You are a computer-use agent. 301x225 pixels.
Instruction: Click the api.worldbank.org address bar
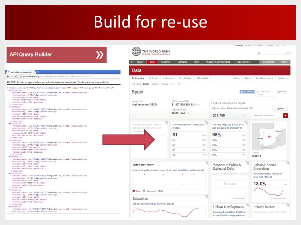coord(70,76)
